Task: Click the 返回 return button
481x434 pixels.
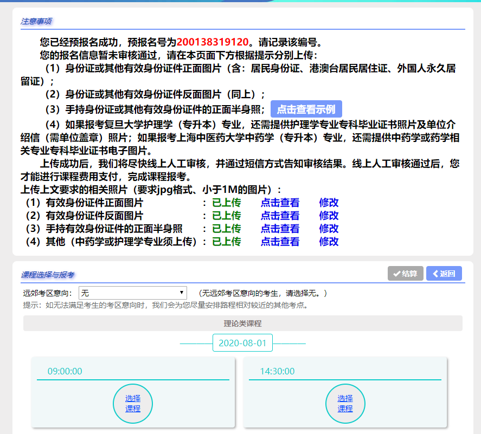Action: point(443,273)
